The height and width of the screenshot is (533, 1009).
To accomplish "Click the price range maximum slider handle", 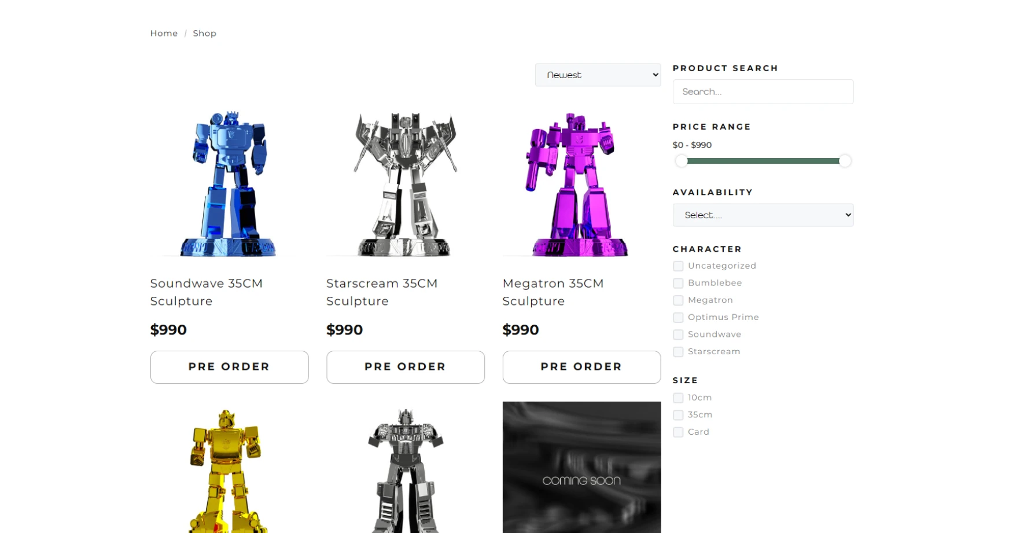I will [x=845, y=161].
